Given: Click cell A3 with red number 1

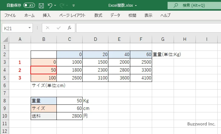Looking at the screenshot, I should [x=20, y=62].
